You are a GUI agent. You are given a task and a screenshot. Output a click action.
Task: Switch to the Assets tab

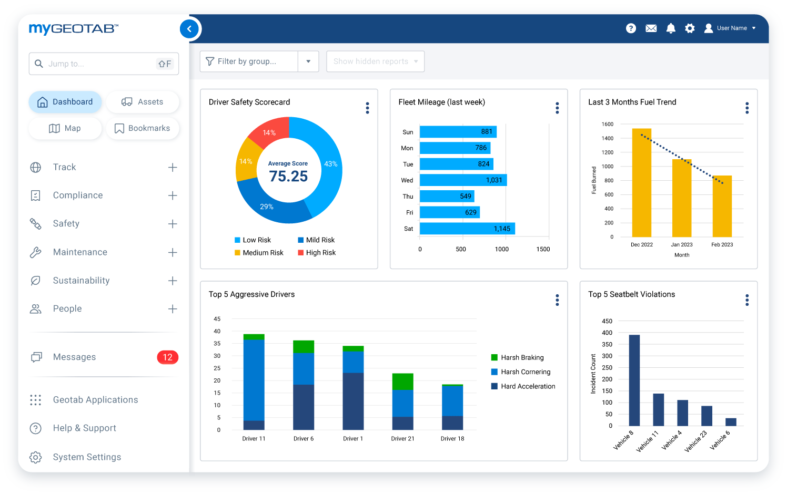tap(143, 101)
